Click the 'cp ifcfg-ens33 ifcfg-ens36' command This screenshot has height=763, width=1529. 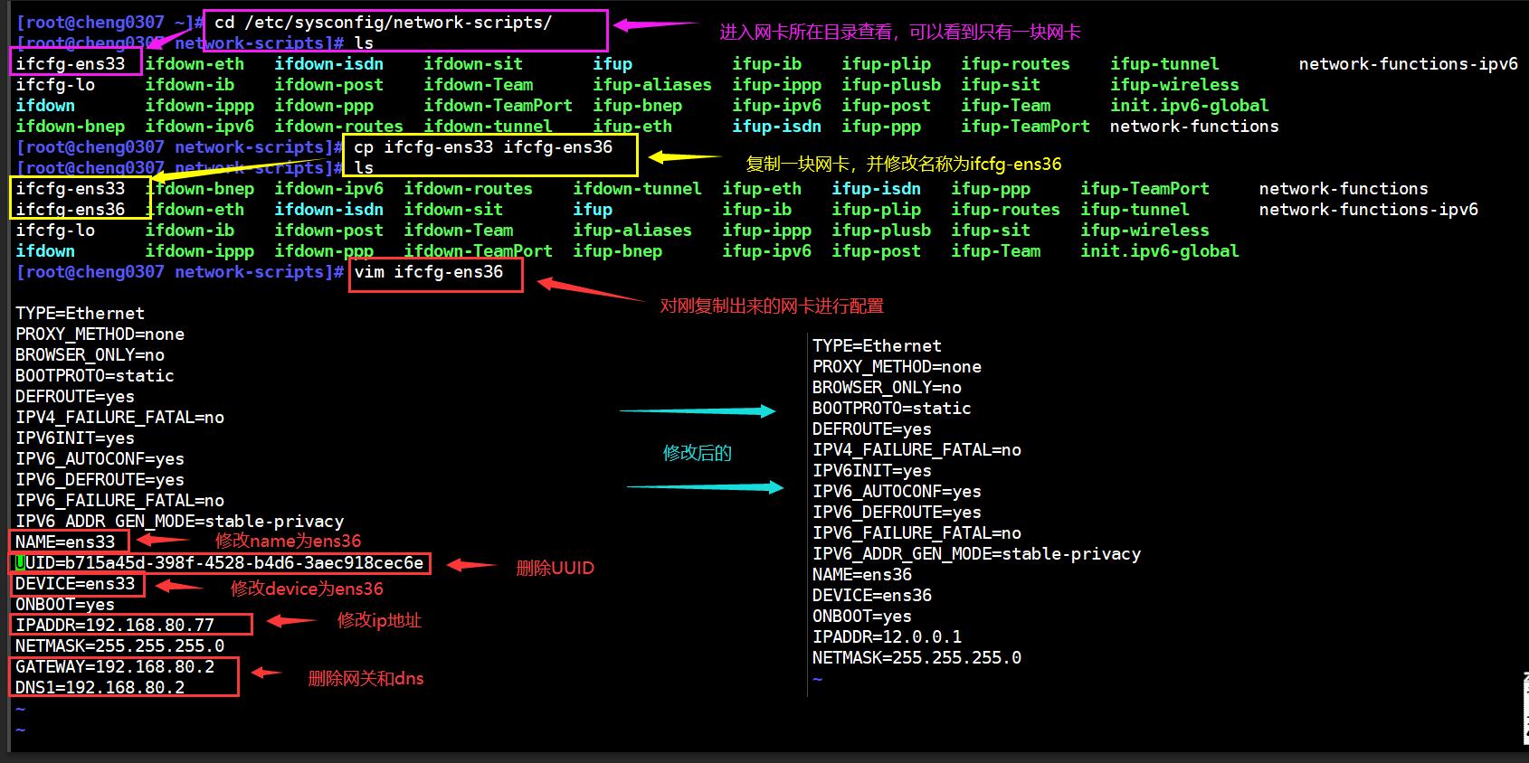[x=483, y=146]
